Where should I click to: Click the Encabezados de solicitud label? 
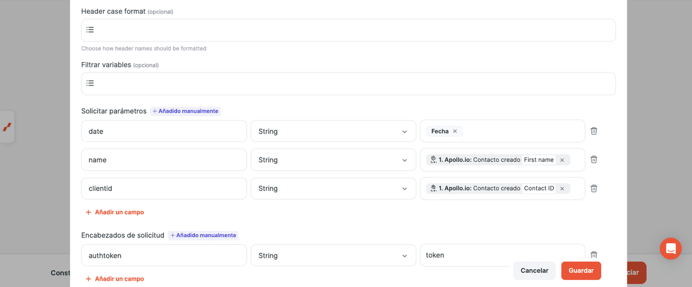tap(123, 235)
